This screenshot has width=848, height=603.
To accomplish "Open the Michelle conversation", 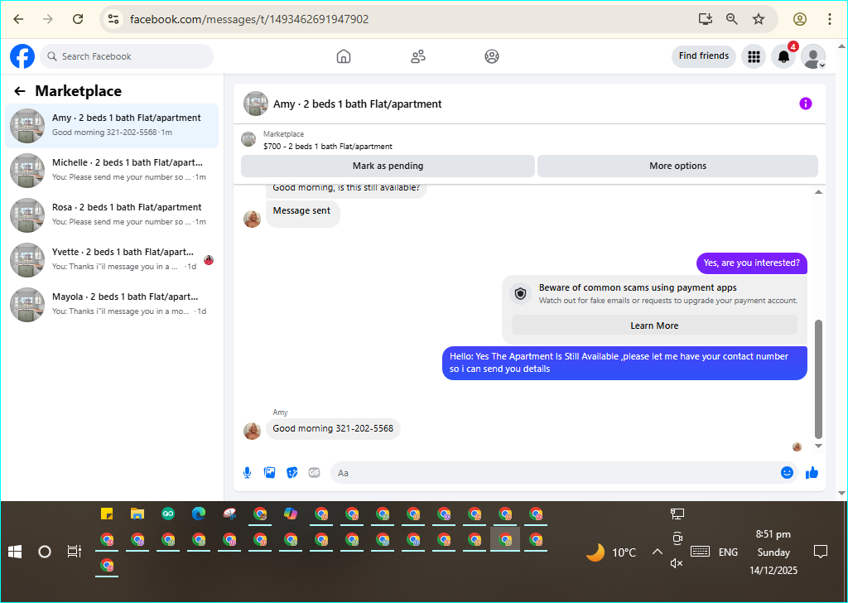I will [x=112, y=171].
